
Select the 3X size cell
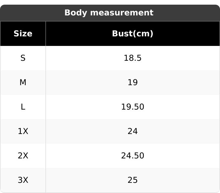[x=23, y=180]
